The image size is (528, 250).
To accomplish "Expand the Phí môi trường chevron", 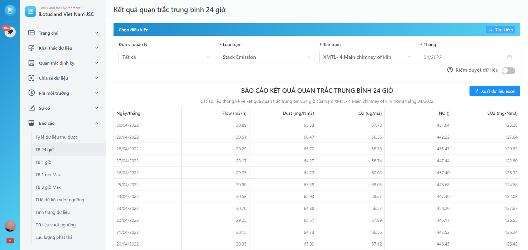I will 97,93.
